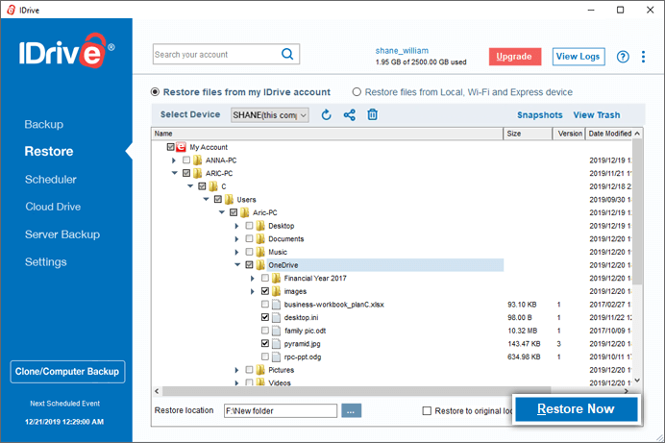This screenshot has height=443, width=665.
Task: Click the ARIC-PC folder icon
Action: point(197,173)
